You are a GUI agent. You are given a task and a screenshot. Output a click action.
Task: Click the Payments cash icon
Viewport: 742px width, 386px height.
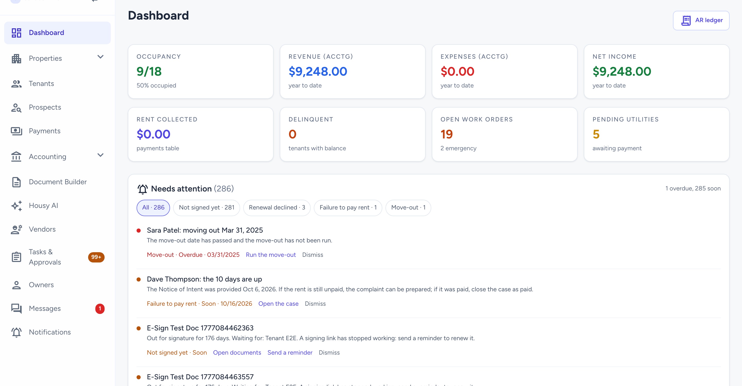[x=16, y=131]
